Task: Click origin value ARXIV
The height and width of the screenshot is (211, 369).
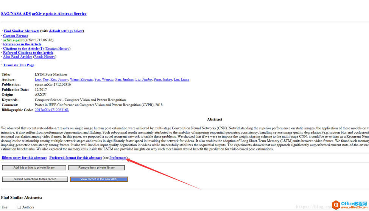Action: (41, 95)
